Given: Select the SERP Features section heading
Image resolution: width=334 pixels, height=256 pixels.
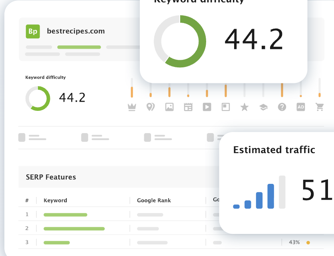Looking at the screenshot, I should pos(51,177).
